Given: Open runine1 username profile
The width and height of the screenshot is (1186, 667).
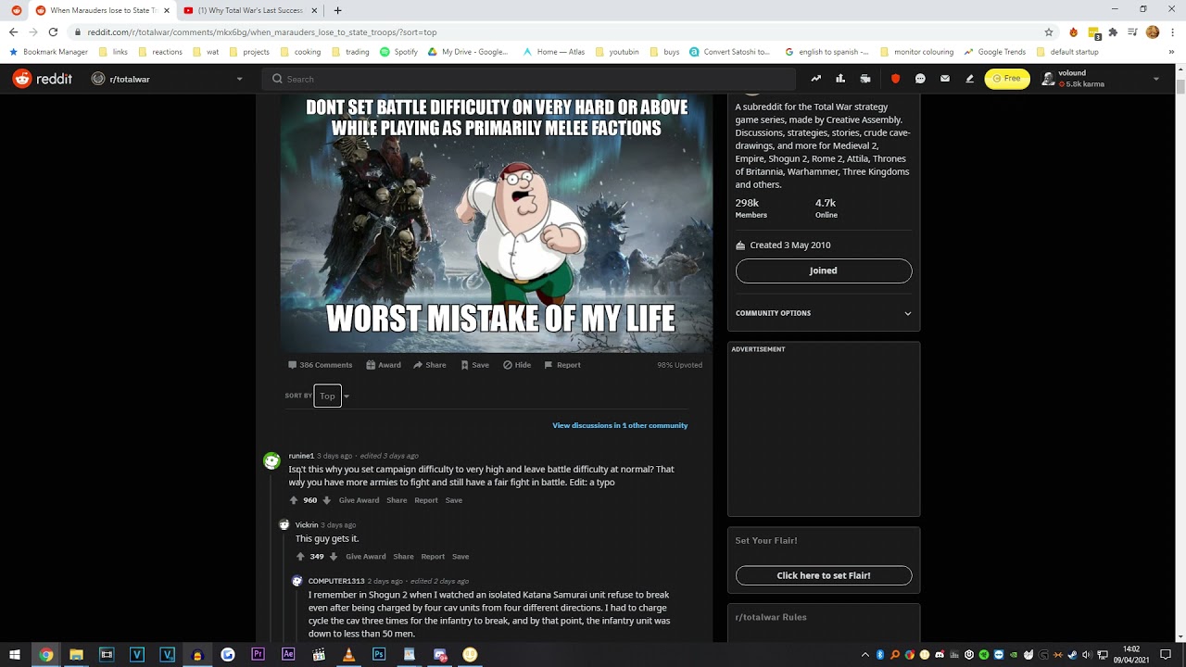Looking at the screenshot, I should (x=301, y=456).
